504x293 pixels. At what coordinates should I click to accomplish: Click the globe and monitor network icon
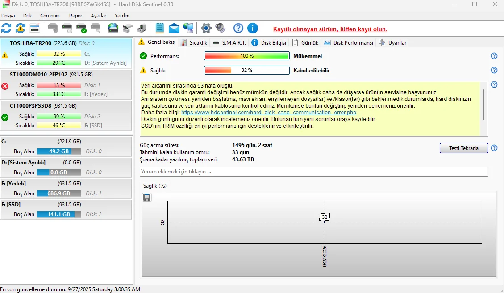(188, 28)
